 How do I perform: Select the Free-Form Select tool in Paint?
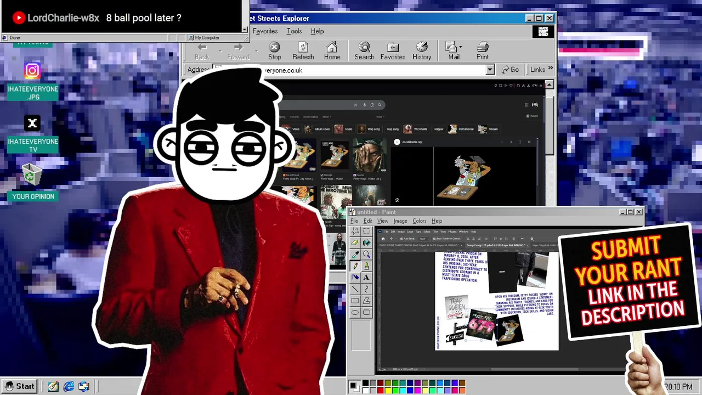pyautogui.click(x=355, y=231)
